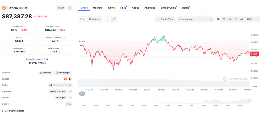Viewport: 262px width, 113px height.
Task: Click the timeline range slider handle
Action: (x=250, y=100)
